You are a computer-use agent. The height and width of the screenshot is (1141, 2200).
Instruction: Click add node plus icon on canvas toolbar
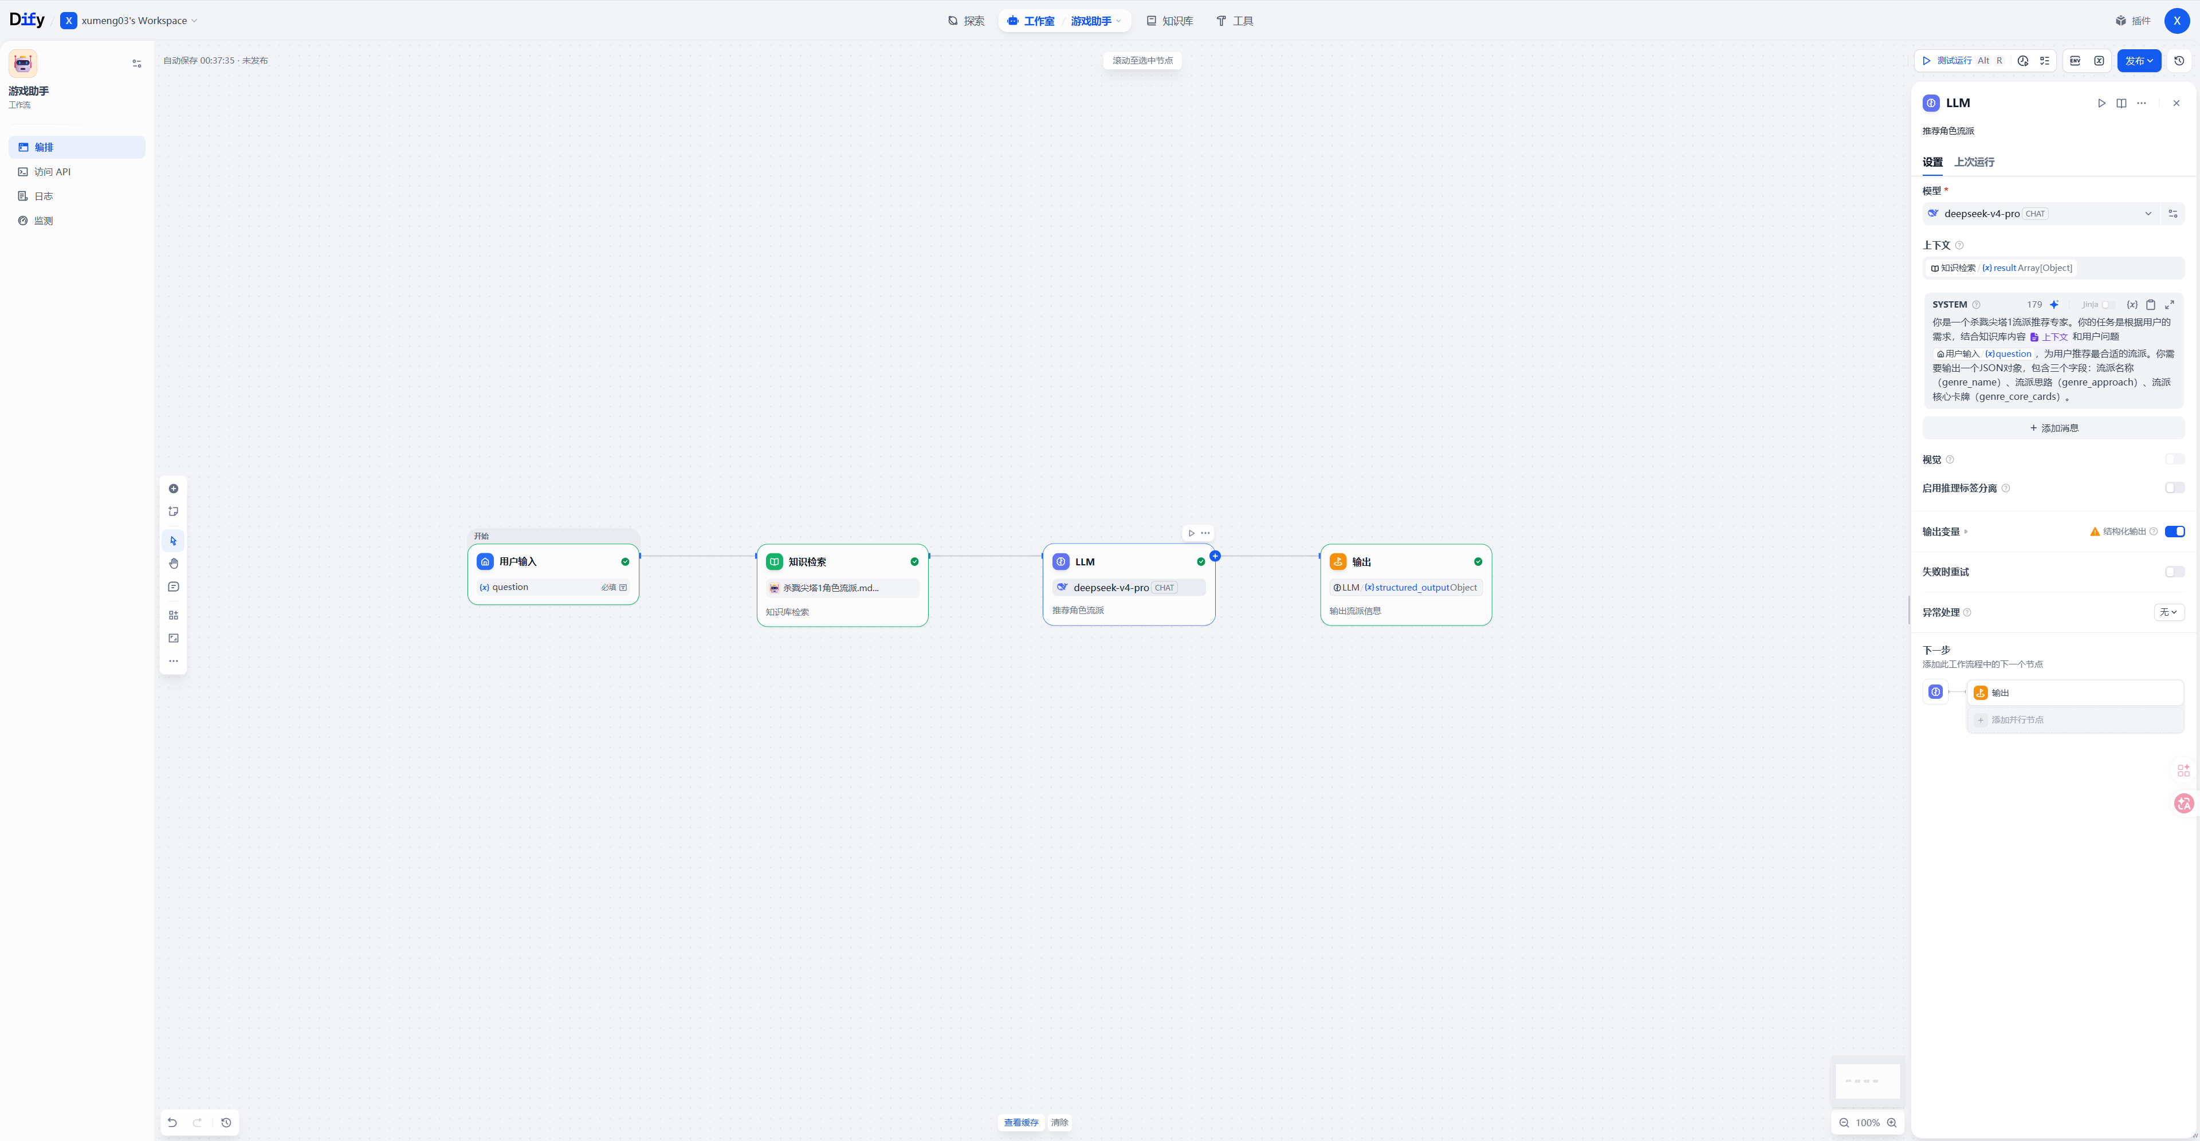pyautogui.click(x=174, y=489)
